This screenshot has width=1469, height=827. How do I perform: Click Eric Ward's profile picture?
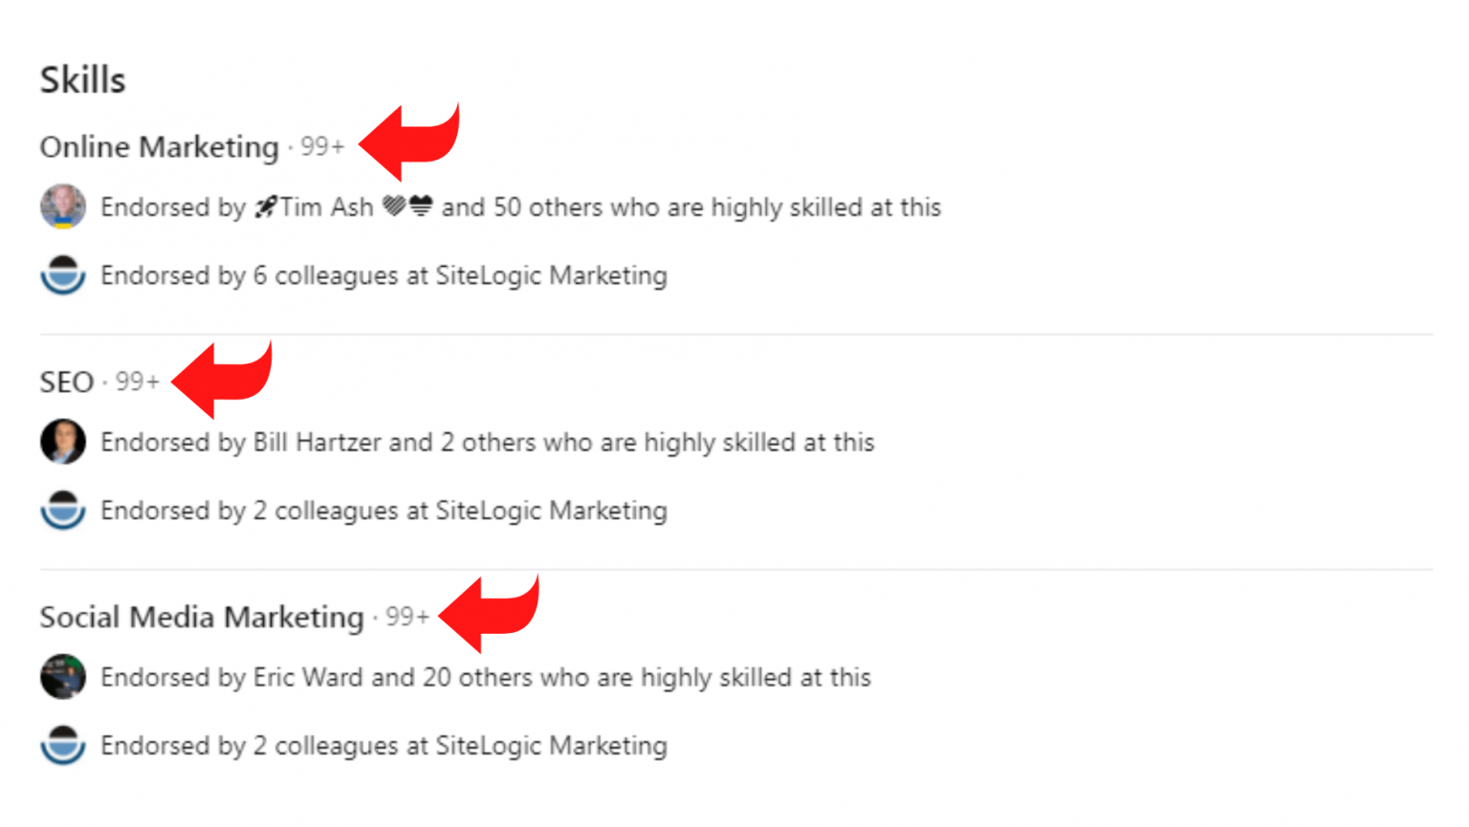coord(62,677)
